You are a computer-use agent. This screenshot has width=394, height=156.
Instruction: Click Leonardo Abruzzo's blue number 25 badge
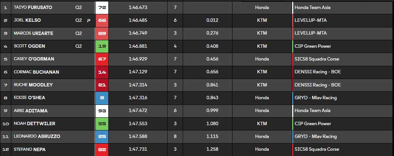(x=102, y=136)
